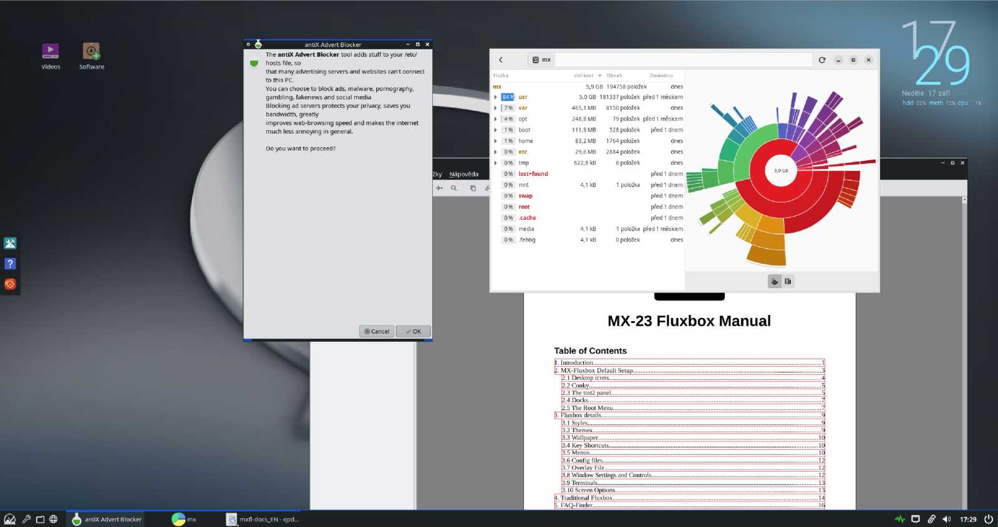The width and height of the screenshot is (998, 527).
Task: Go back in the disk usage analyzer
Action: (501, 60)
